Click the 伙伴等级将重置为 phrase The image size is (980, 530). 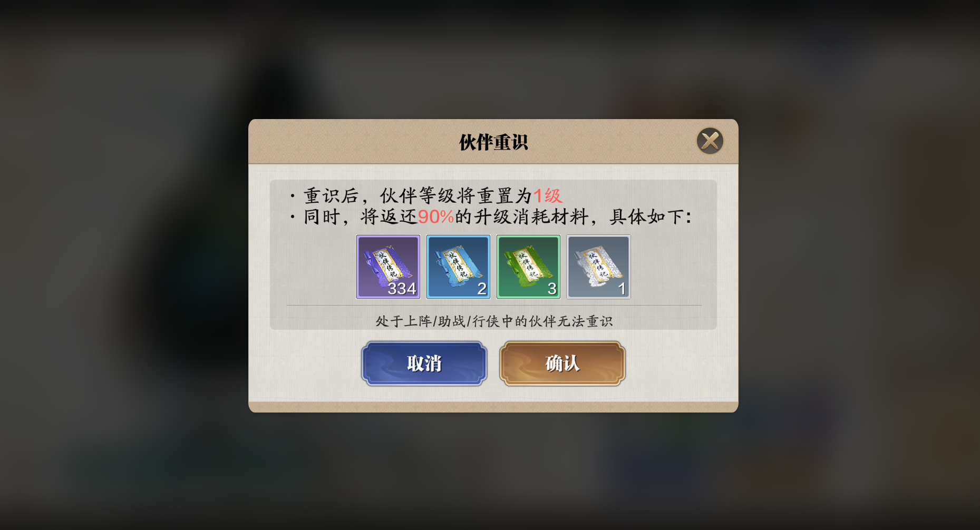pyautogui.click(x=457, y=196)
